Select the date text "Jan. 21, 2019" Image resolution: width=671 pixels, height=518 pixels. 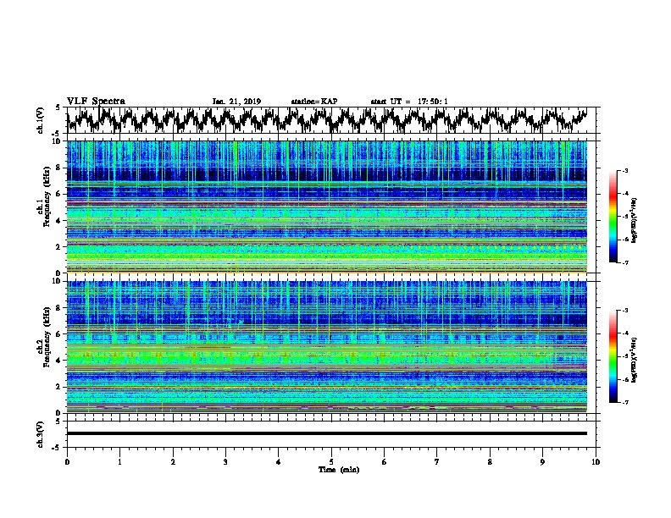(236, 102)
